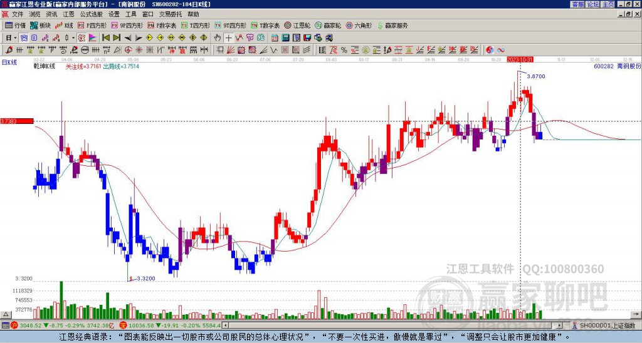Expand the candlestick style dropdown arrow
The image size is (642, 343).
73,38
